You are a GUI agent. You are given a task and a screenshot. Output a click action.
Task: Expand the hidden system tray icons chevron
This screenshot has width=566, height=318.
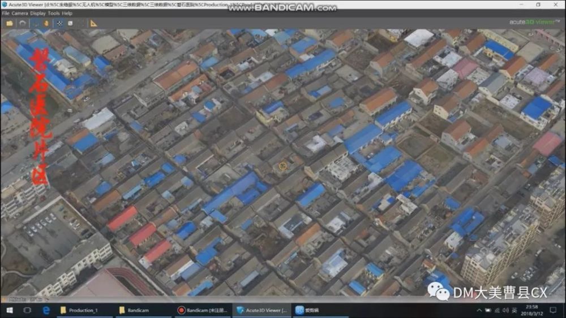[x=479, y=310]
